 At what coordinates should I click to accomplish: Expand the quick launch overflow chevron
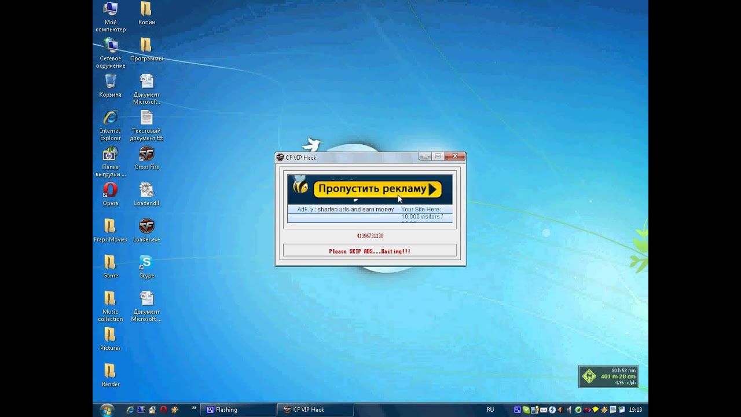click(195, 408)
